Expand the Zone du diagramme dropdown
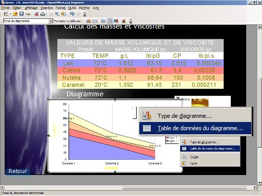The width and height of the screenshot is (262, 196). tap(51, 21)
